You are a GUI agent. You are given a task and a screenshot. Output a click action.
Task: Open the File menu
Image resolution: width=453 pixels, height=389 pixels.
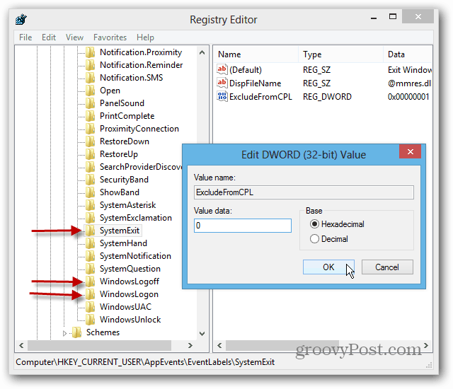coord(25,37)
